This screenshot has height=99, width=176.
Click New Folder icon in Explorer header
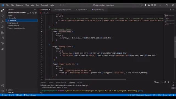tap(31, 13)
